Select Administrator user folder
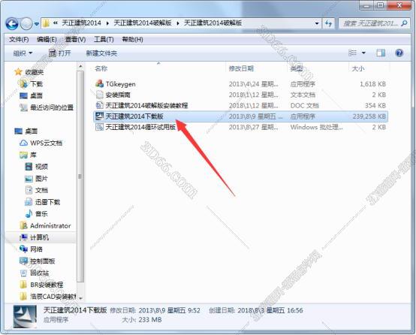Screen dimensions: 416x335 tap(45, 226)
